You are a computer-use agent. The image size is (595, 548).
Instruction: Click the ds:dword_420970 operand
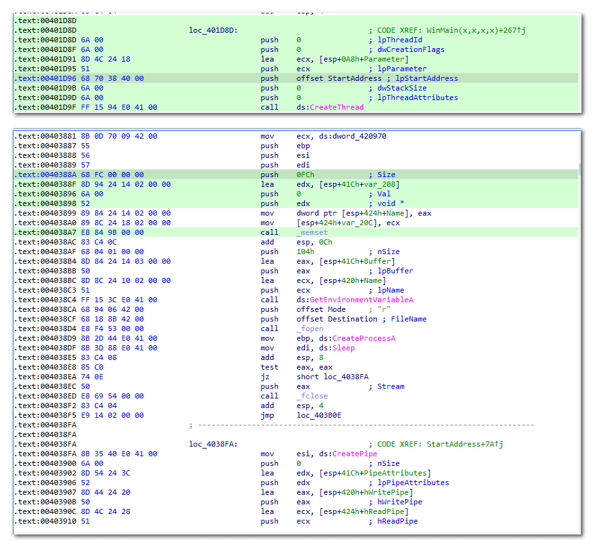click(352, 136)
